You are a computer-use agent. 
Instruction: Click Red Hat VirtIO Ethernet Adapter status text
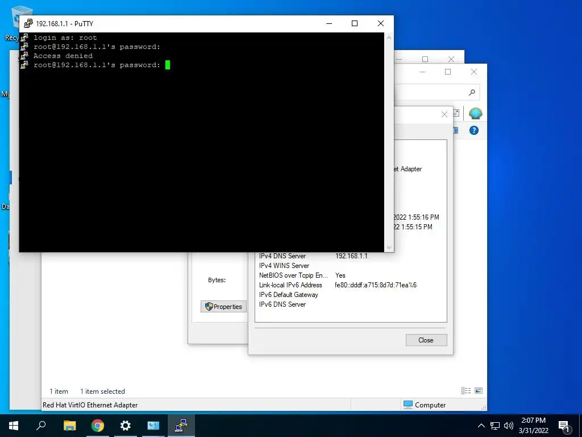coord(90,405)
